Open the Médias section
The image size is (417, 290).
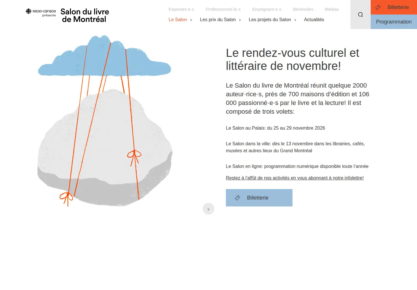coord(332,9)
